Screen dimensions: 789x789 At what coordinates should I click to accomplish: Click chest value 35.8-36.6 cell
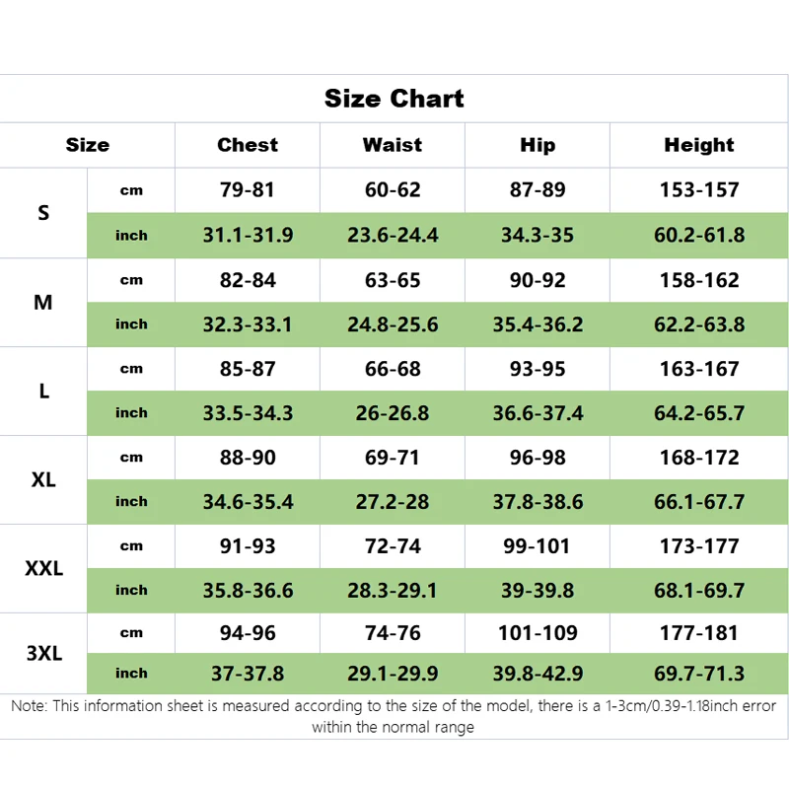(248, 591)
